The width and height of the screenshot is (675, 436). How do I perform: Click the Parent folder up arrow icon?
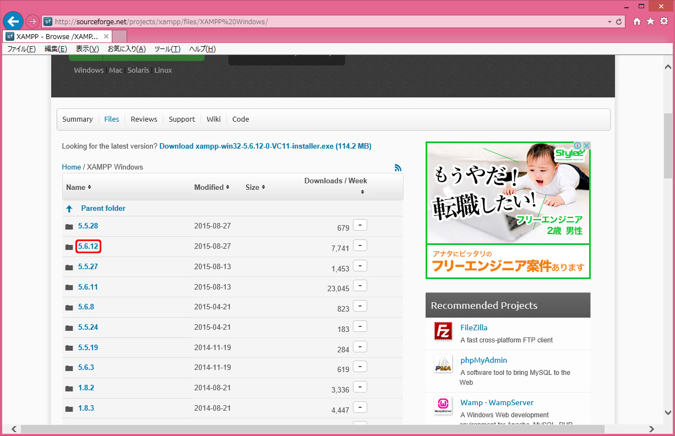[x=69, y=209]
